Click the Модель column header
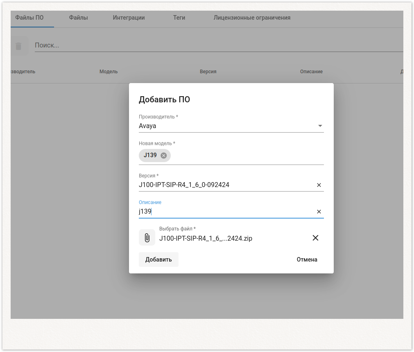The height and width of the screenshot is (352, 414). coord(109,72)
